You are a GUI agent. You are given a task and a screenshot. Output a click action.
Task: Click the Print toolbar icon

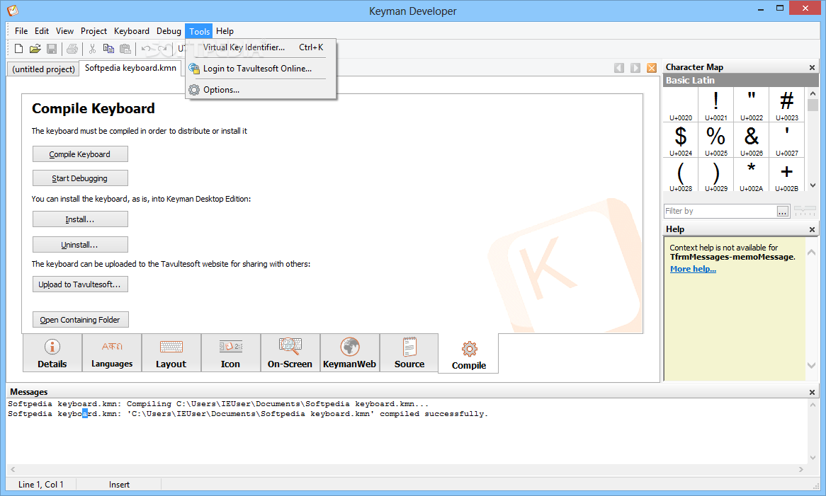coord(72,49)
